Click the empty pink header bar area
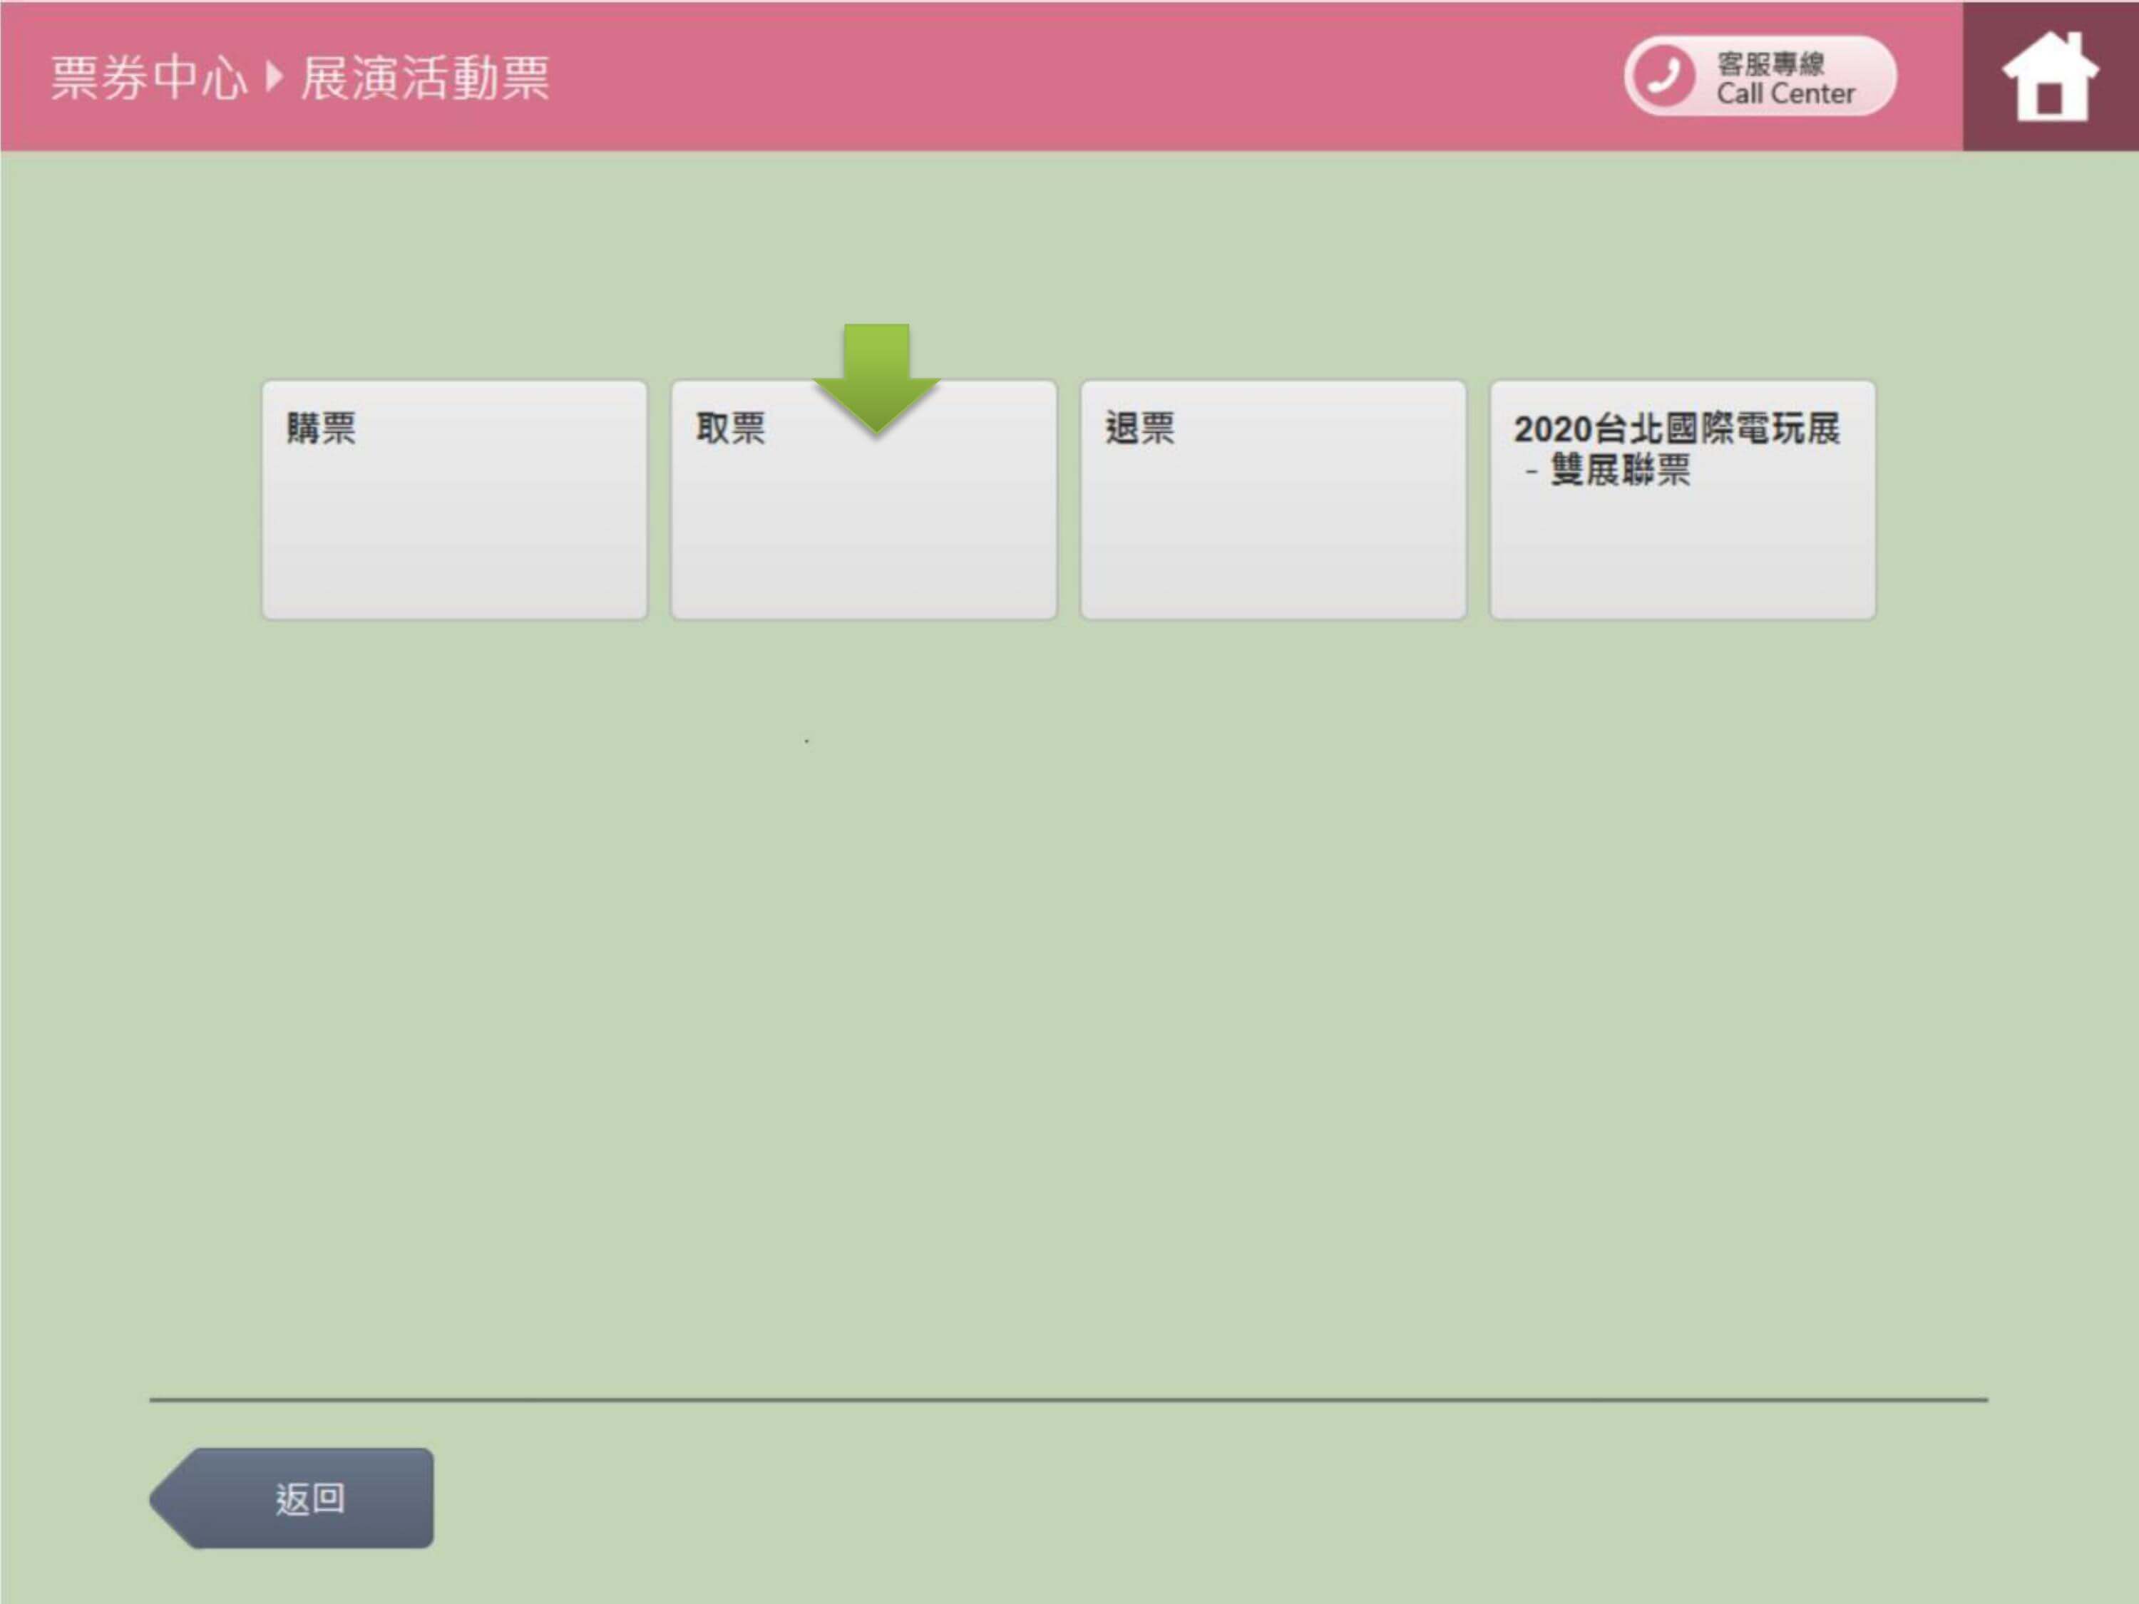Viewport: 2139px width, 1604px height. coord(1064,77)
